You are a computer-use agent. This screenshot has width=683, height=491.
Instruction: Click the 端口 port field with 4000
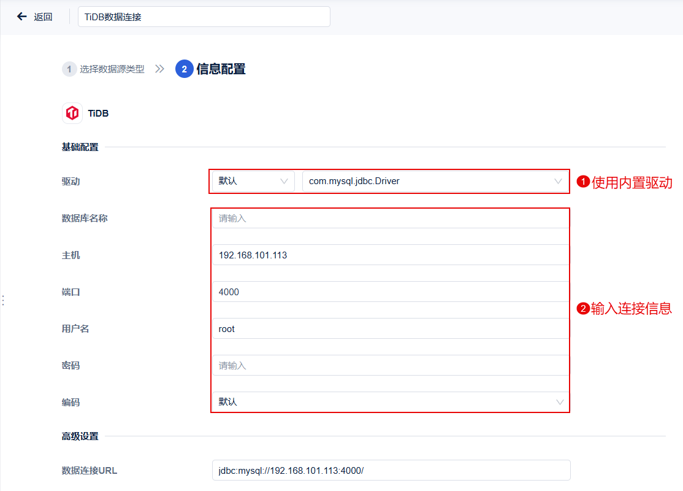pos(391,292)
